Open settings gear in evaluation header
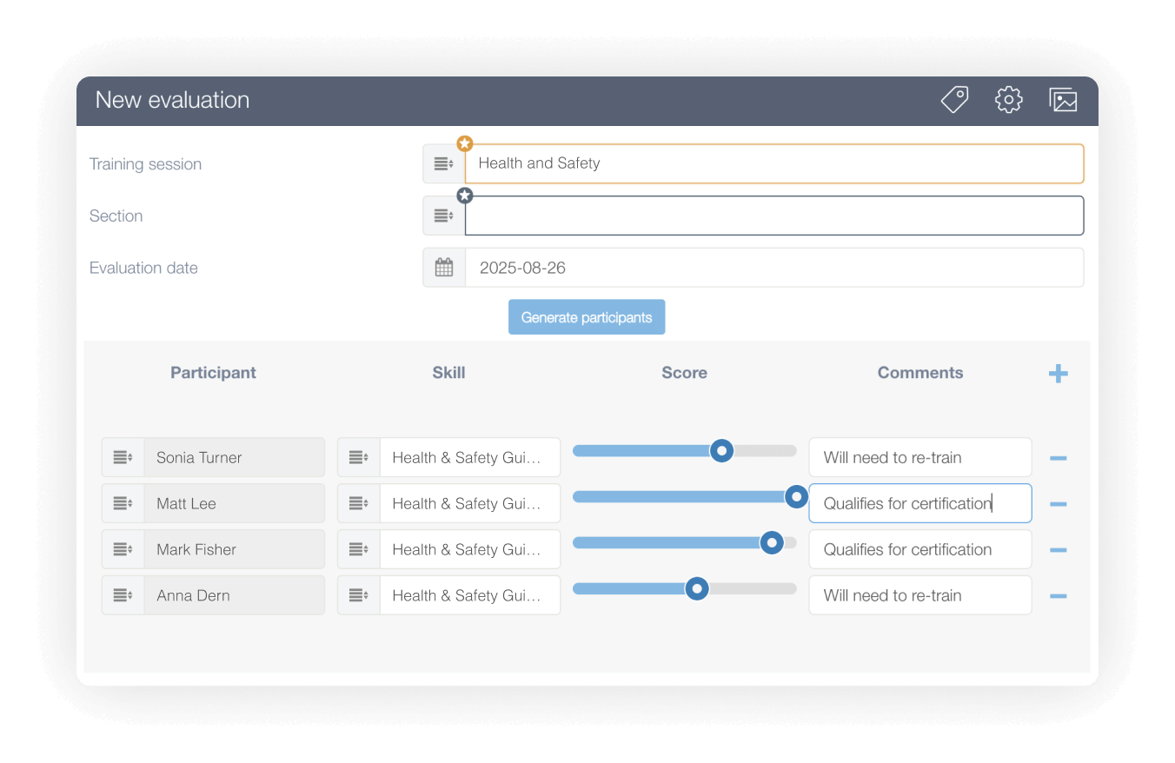This screenshot has width=1175, height=763. click(x=1008, y=100)
